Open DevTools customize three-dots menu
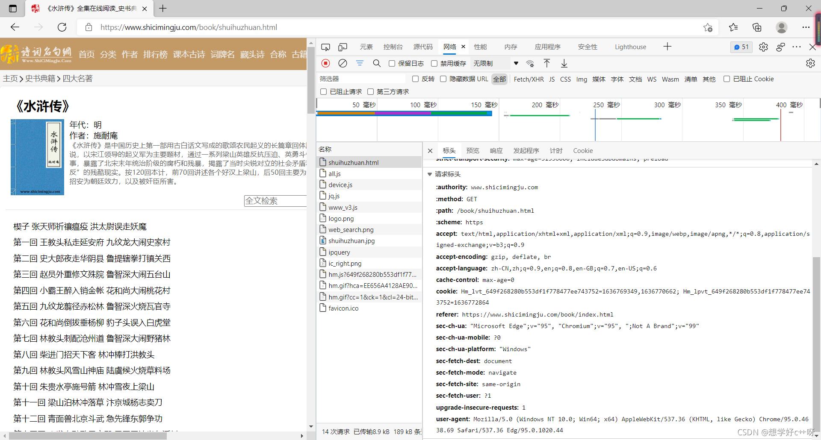This screenshot has width=821, height=440. (796, 47)
